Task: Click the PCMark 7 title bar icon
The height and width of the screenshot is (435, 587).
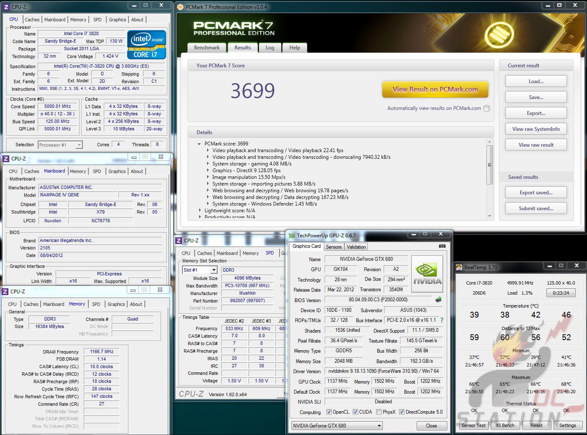Action: (180, 7)
